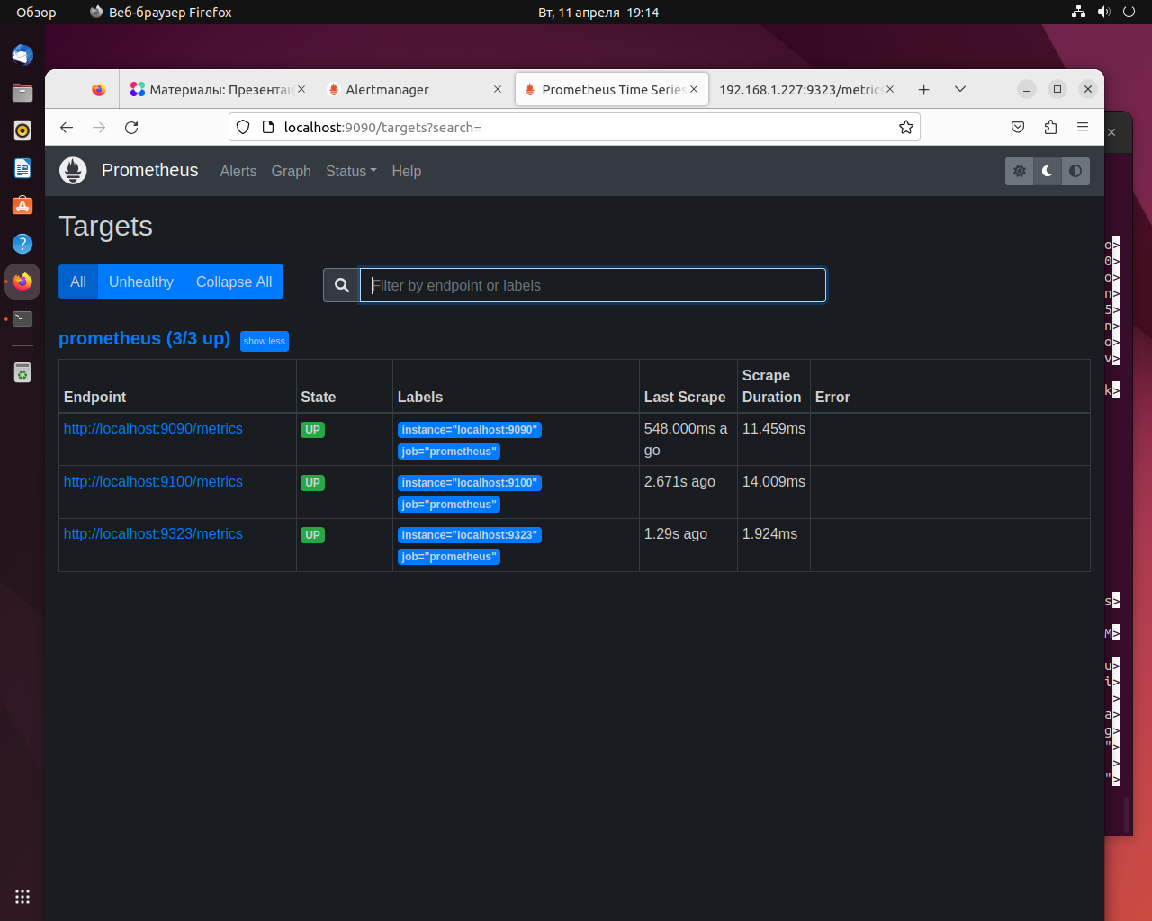Click inside the endpoint filter input field
Image resolution: width=1152 pixels, height=921 pixels.
tap(592, 284)
